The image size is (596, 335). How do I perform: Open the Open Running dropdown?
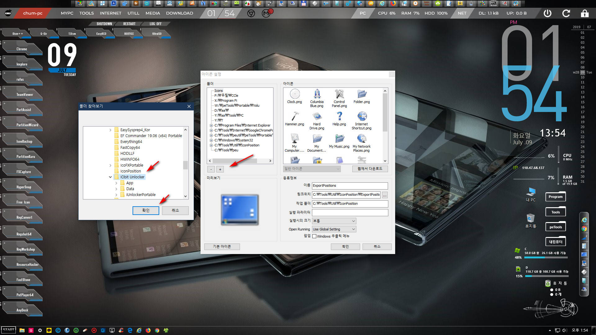334,229
